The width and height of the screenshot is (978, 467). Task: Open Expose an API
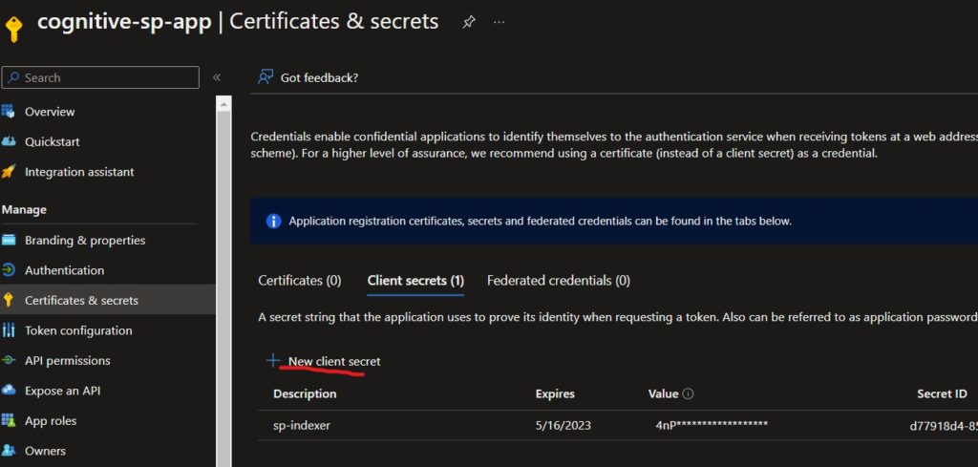click(x=62, y=391)
